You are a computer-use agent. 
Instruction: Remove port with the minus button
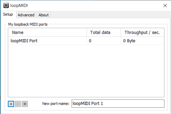[18, 104]
